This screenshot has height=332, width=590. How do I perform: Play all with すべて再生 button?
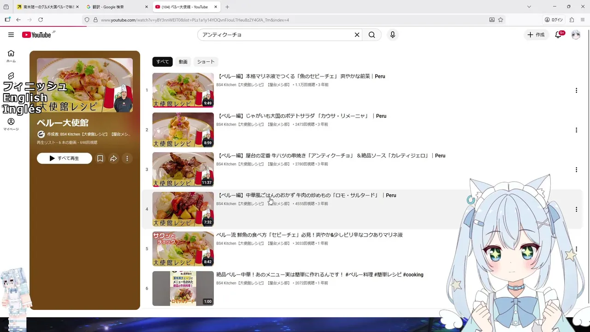click(65, 158)
